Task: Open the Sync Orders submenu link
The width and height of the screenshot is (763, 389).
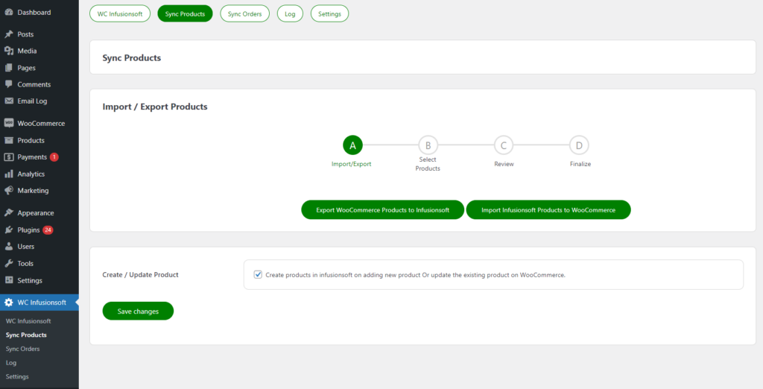Action: pos(23,349)
